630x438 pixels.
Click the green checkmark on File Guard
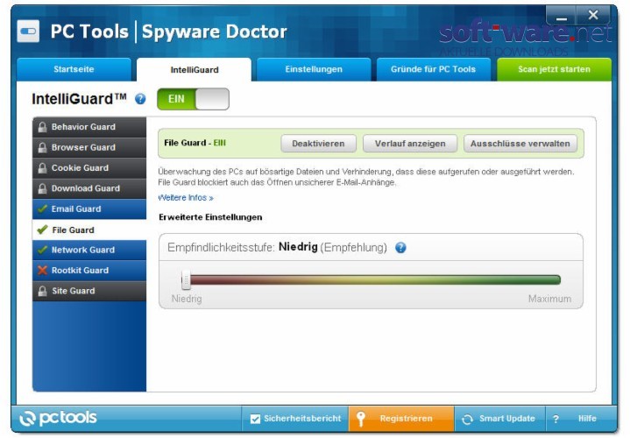tap(42, 230)
